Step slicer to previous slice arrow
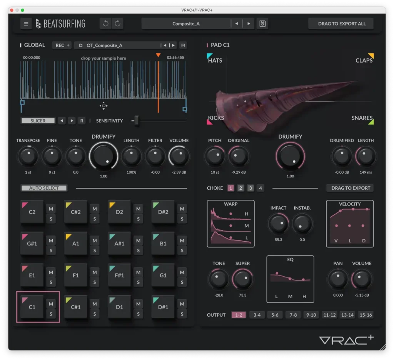The width and height of the screenshot is (394, 360). pos(62,121)
